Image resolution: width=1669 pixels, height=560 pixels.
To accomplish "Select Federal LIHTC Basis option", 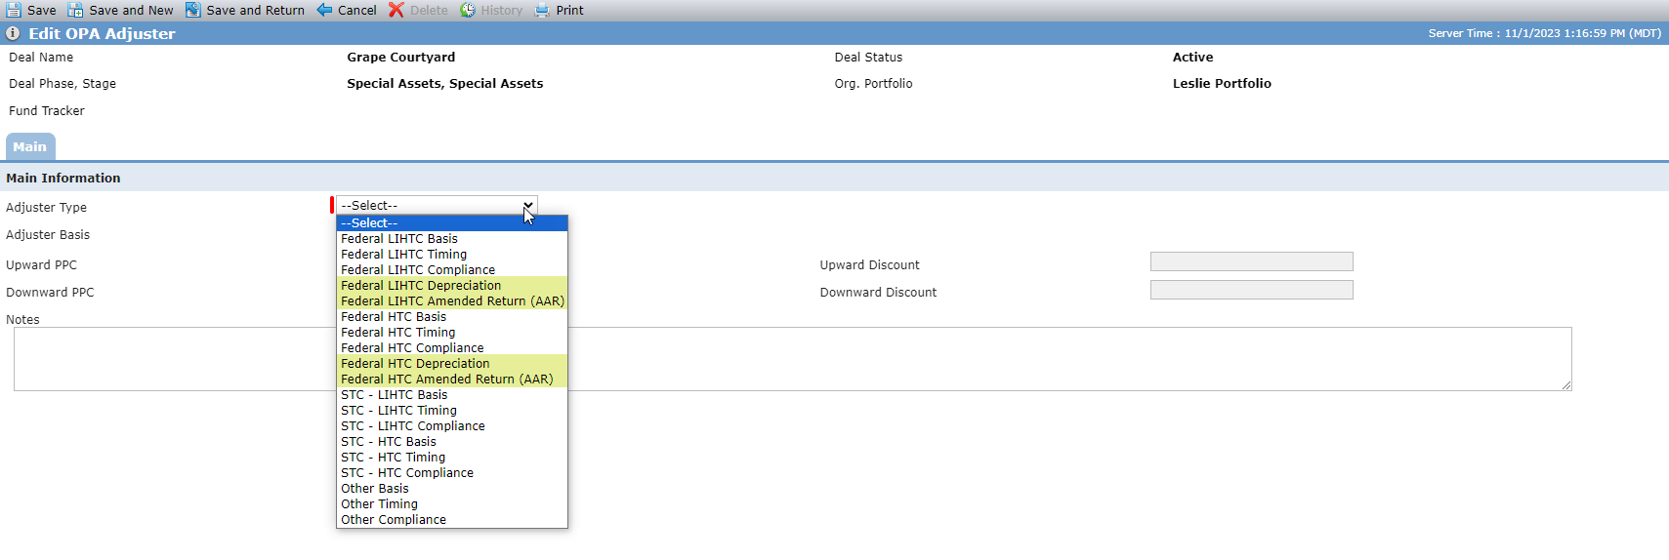I will click(452, 239).
